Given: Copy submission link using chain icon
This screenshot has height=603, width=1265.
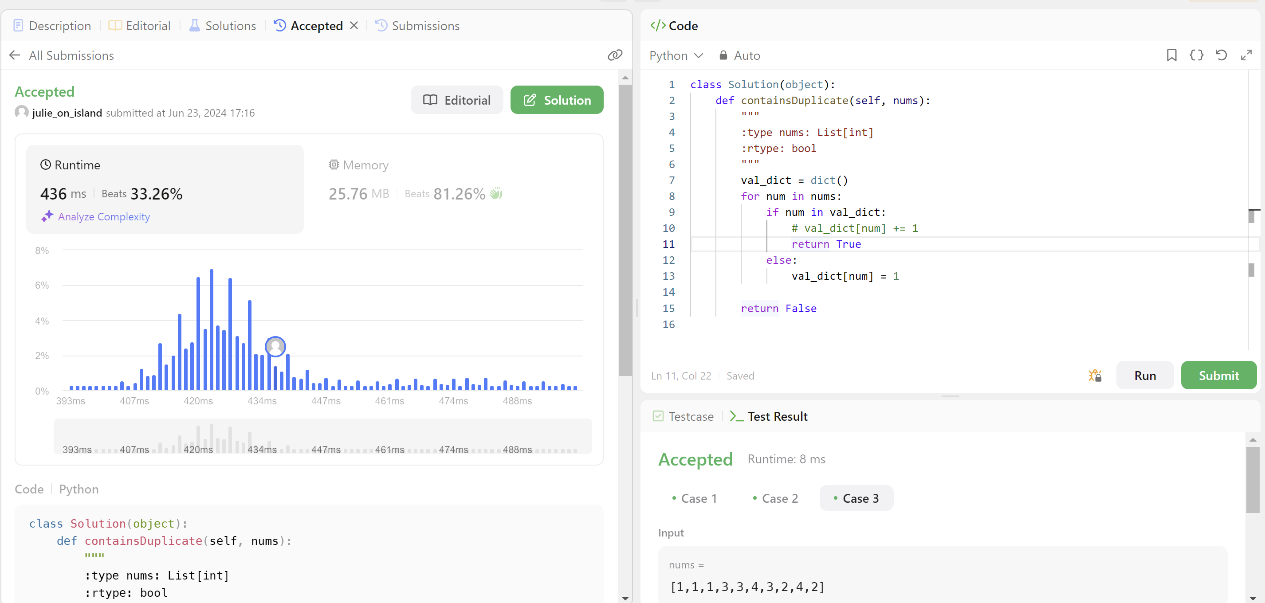Looking at the screenshot, I should 615,55.
